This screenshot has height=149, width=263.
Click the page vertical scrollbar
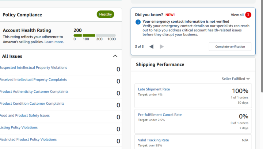(x=262, y=46)
